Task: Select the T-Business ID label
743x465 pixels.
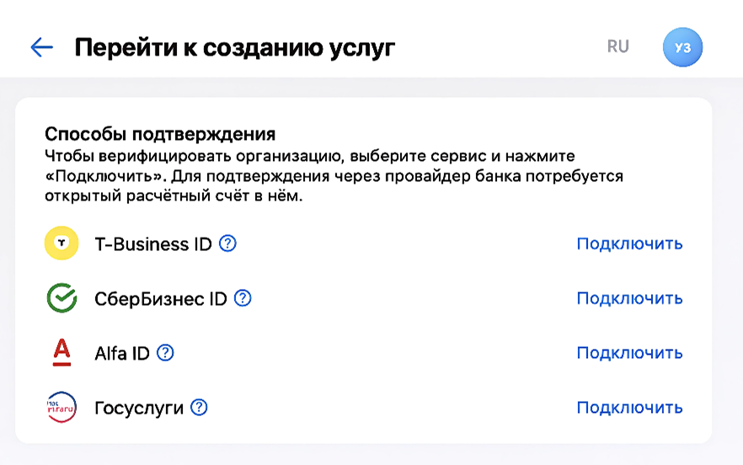Action: coord(153,244)
